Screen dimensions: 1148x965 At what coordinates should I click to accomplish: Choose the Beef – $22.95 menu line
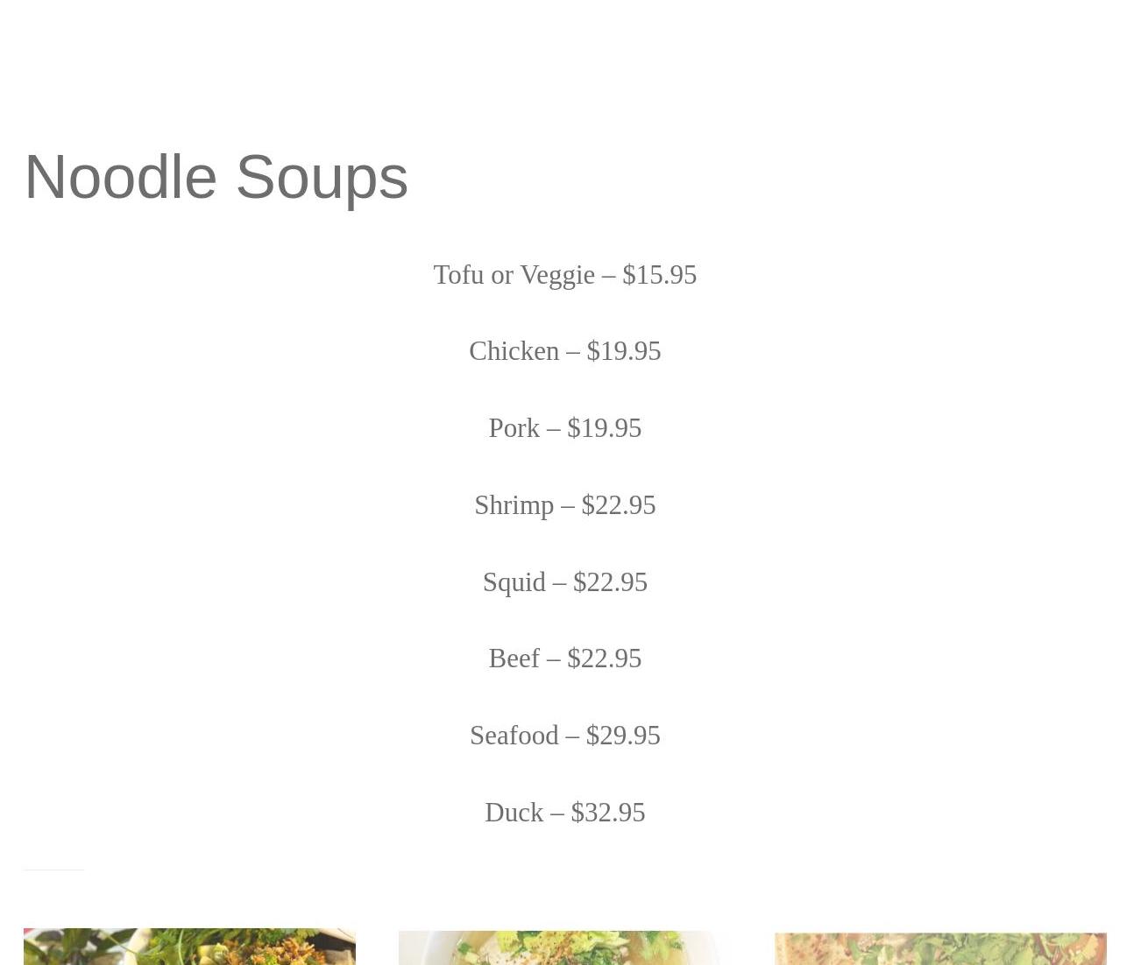(564, 659)
